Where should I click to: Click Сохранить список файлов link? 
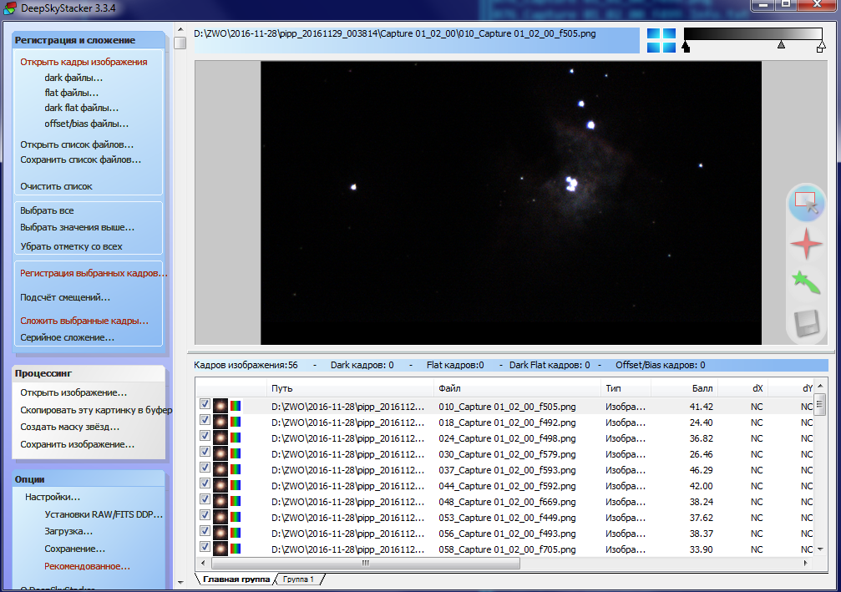[80, 159]
